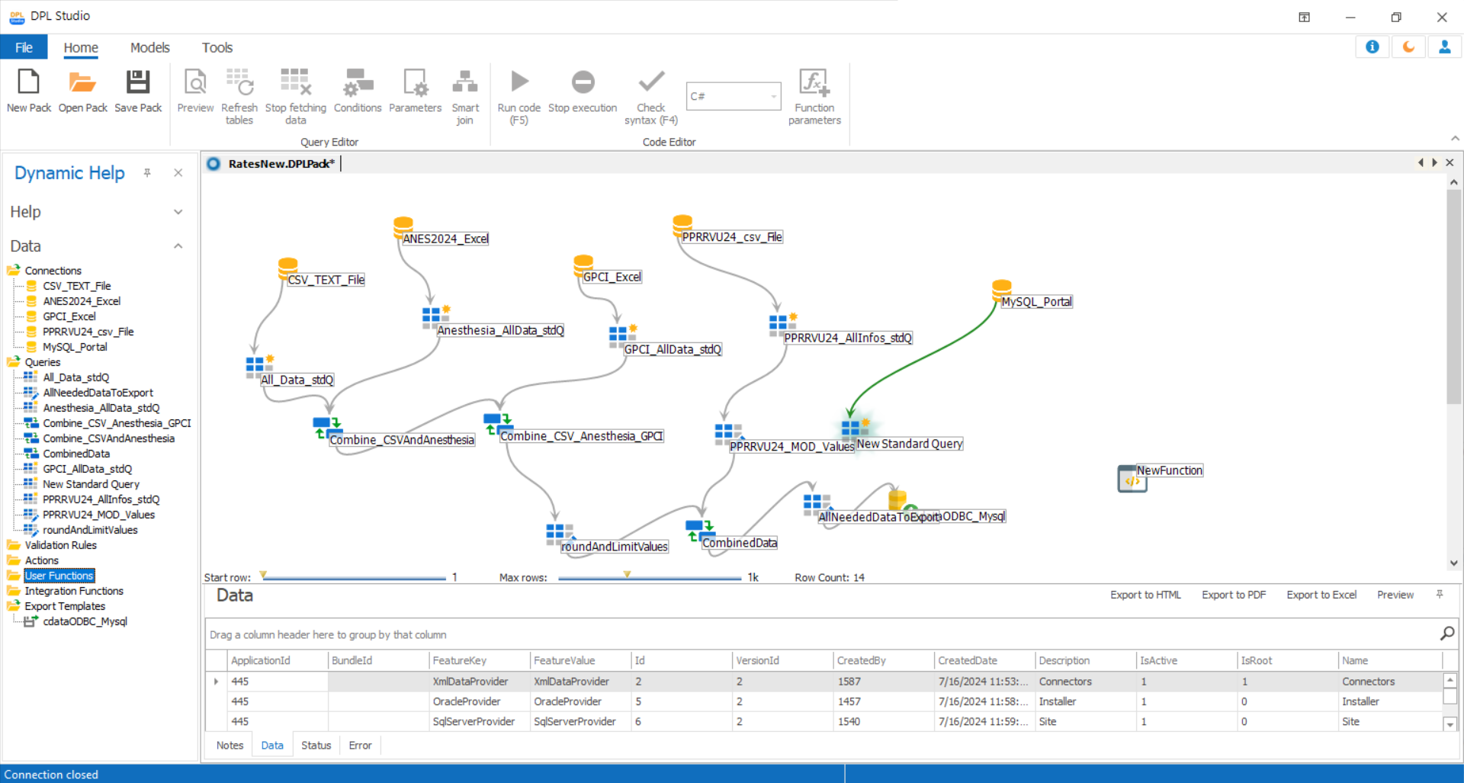Open the C# language dropdown

[773, 97]
